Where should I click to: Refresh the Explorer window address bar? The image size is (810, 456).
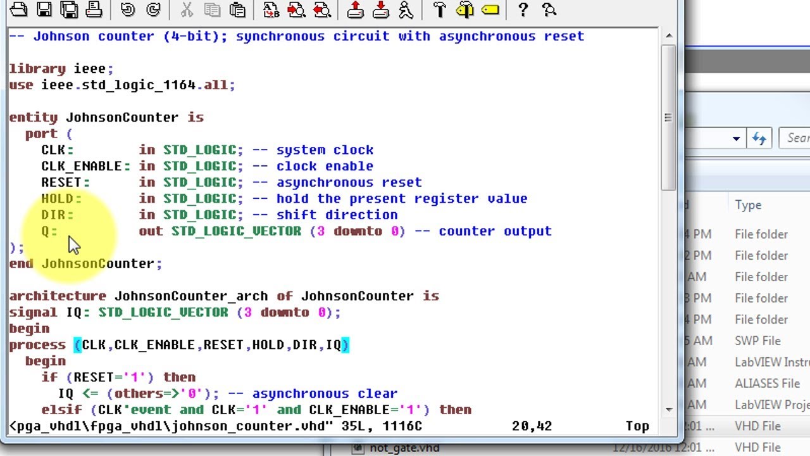click(x=759, y=138)
